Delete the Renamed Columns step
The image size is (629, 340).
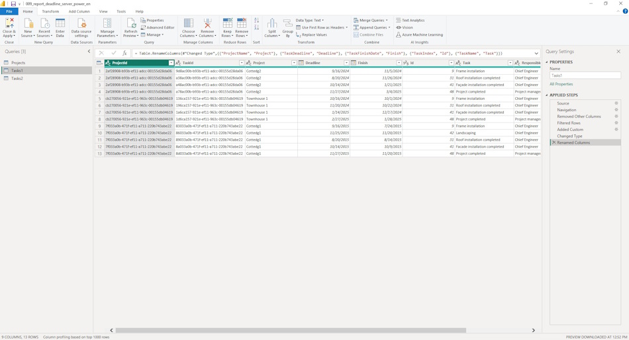(554, 143)
